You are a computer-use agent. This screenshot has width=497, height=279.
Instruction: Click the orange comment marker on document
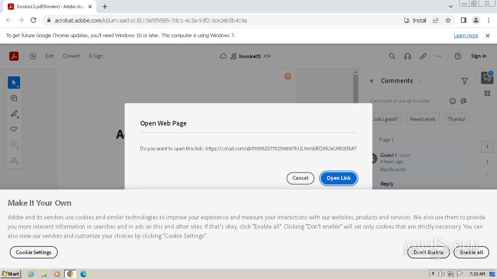pyautogui.click(x=288, y=76)
